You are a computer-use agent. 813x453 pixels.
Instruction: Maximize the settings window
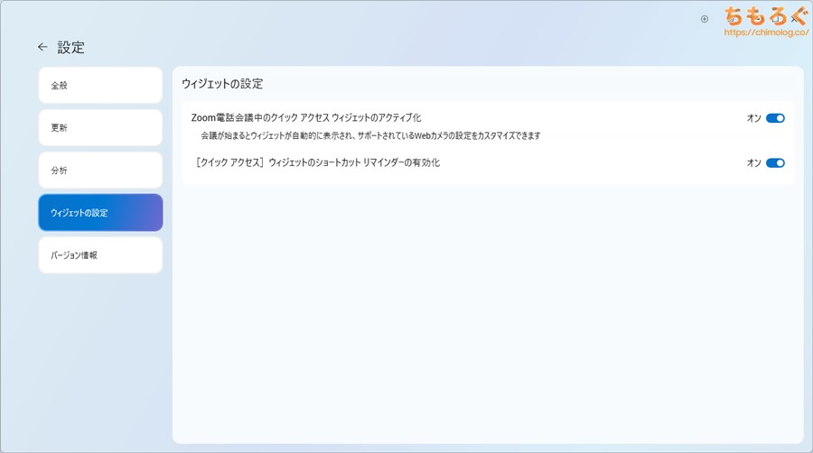[x=774, y=17]
